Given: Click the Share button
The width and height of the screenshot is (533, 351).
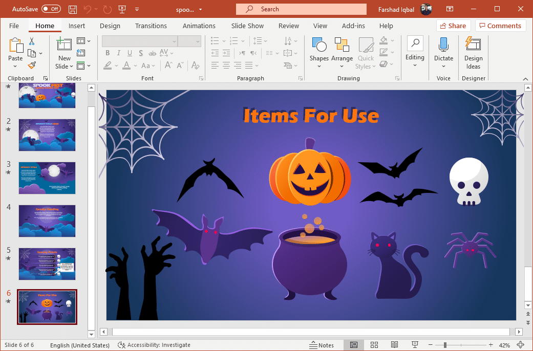Looking at the screenshot, I should [453, 26].
